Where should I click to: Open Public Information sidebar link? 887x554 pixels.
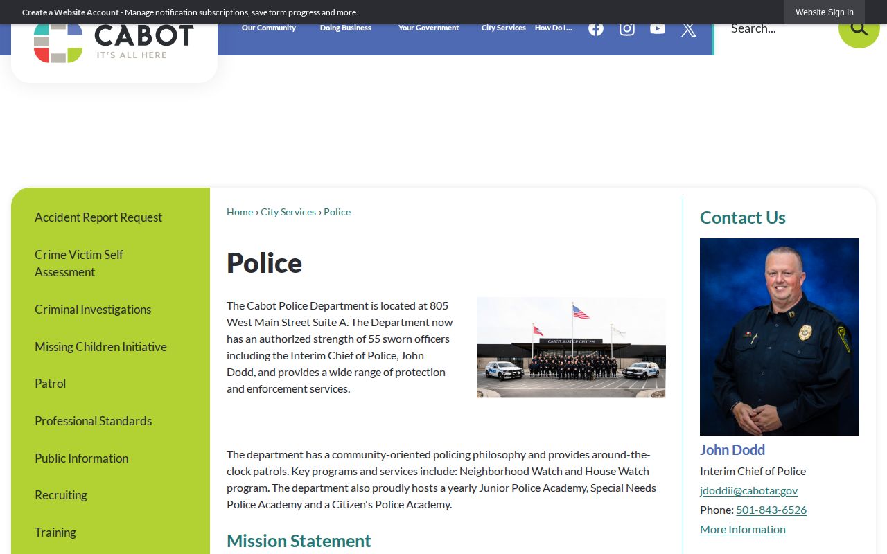click(x=82, y=458)
